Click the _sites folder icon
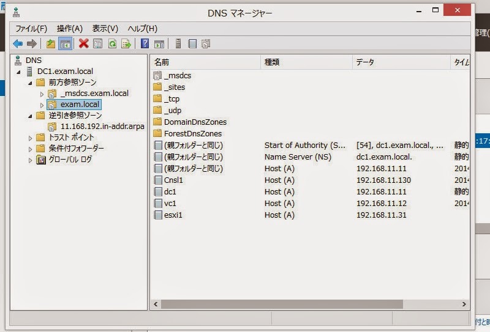 coord(158,87)
